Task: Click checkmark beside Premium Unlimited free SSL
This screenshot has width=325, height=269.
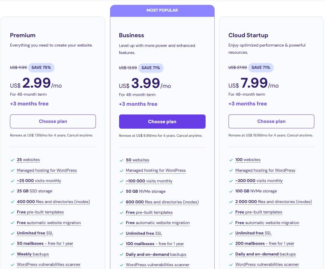Action: pyautogui.click(x=12, y=233)
